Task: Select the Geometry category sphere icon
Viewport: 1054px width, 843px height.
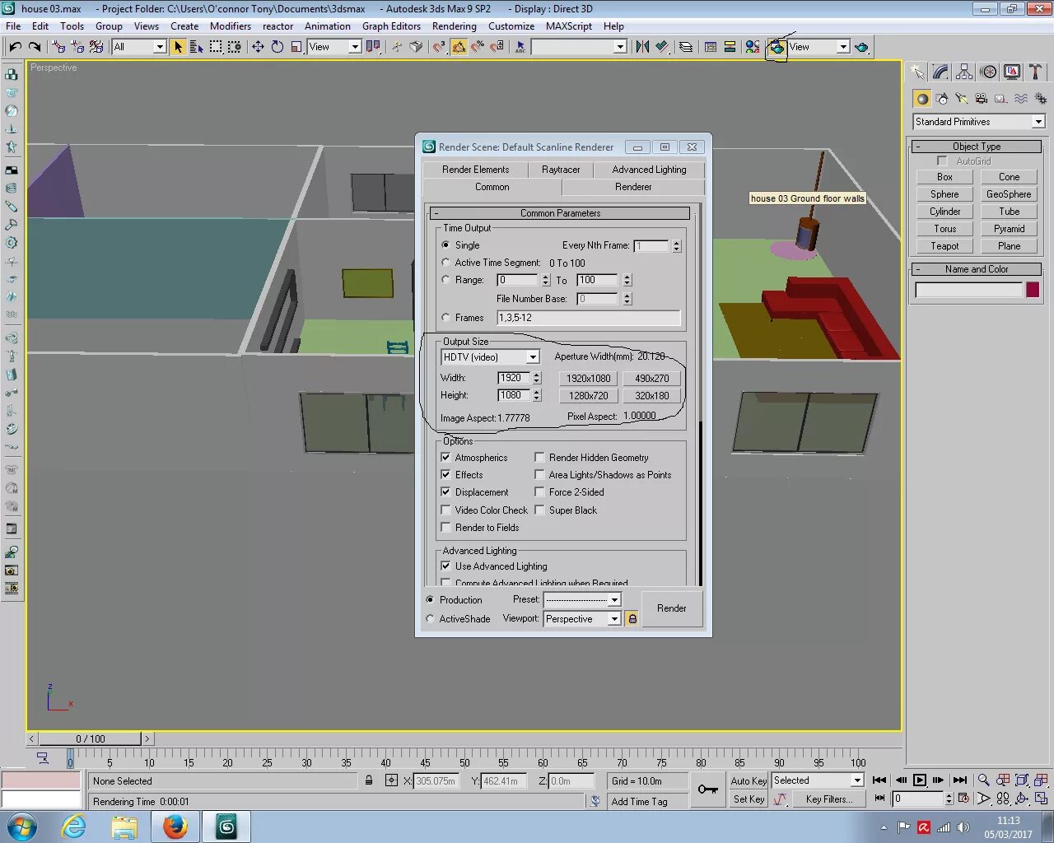Action: point(922,99)
